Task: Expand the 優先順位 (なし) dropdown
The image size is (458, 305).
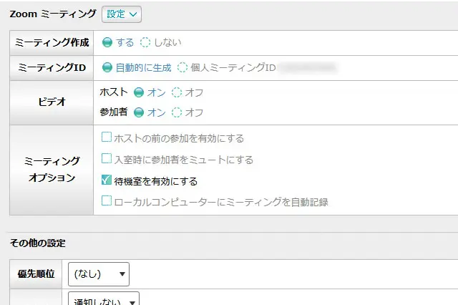Action: click(x=98, y=273)
